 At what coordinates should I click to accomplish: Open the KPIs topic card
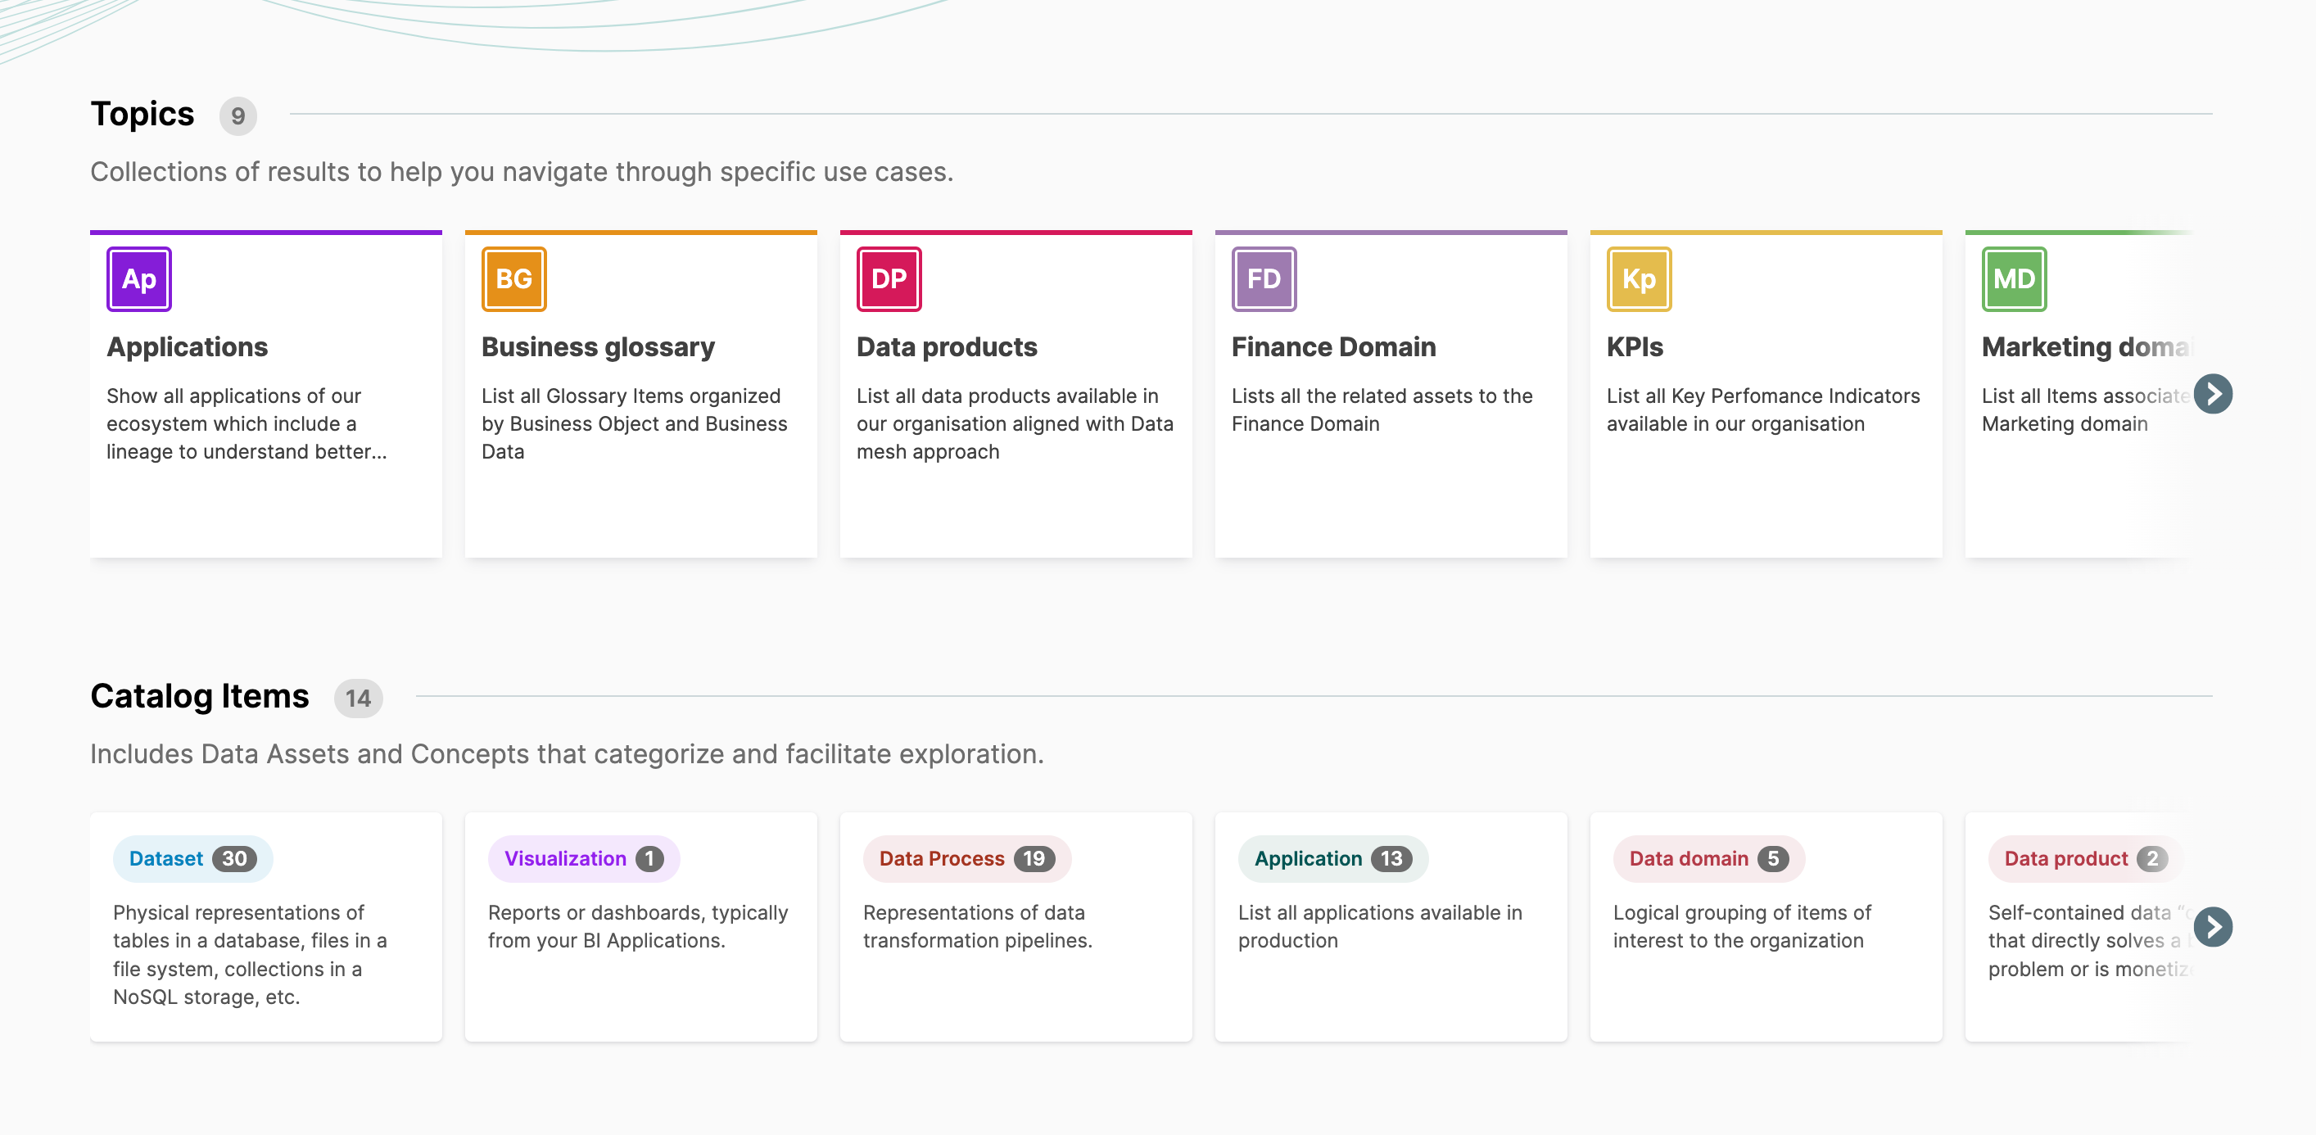(1765, 393)
